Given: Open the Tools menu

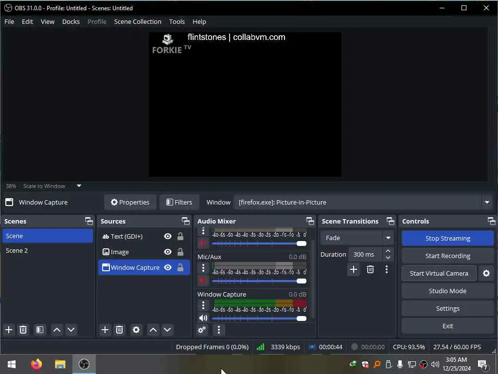Looking at the screenshot, I should click(177, 21).
